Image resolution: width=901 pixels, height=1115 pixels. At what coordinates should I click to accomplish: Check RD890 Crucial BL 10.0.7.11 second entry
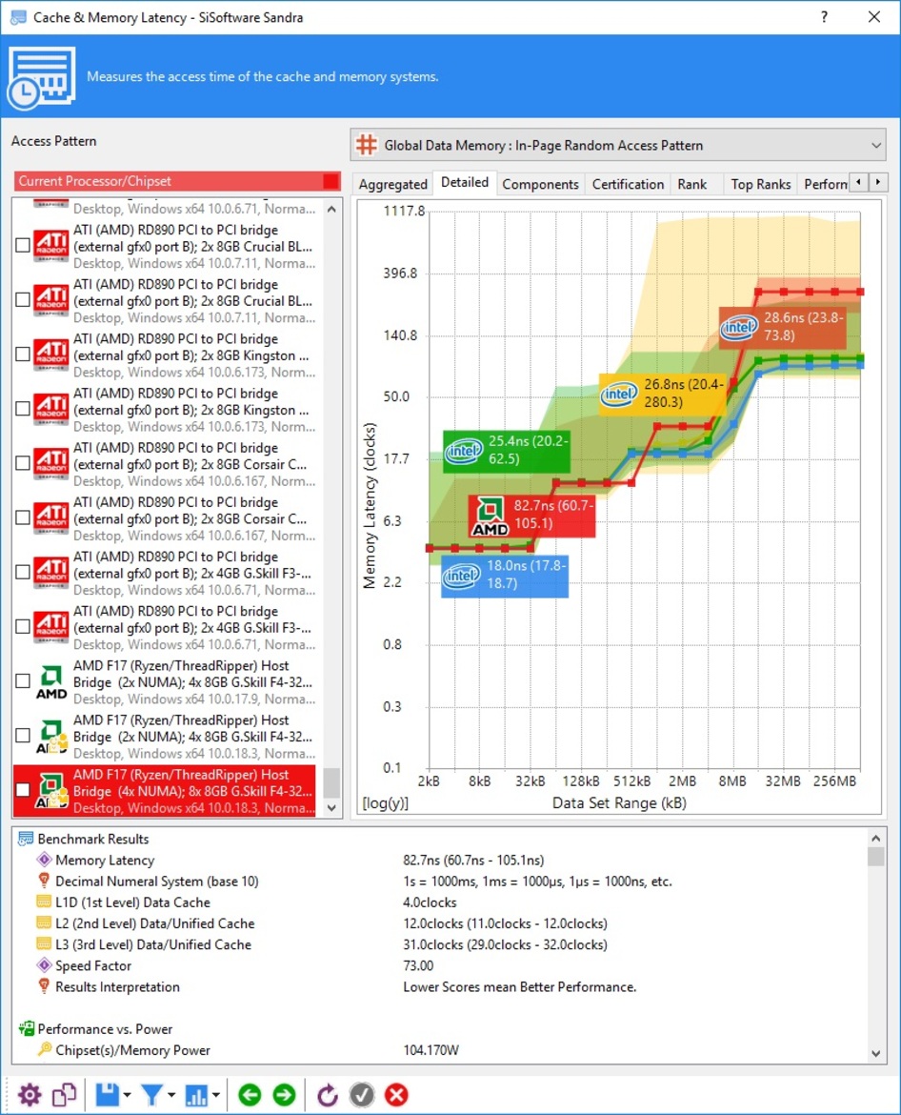[23, 299]
